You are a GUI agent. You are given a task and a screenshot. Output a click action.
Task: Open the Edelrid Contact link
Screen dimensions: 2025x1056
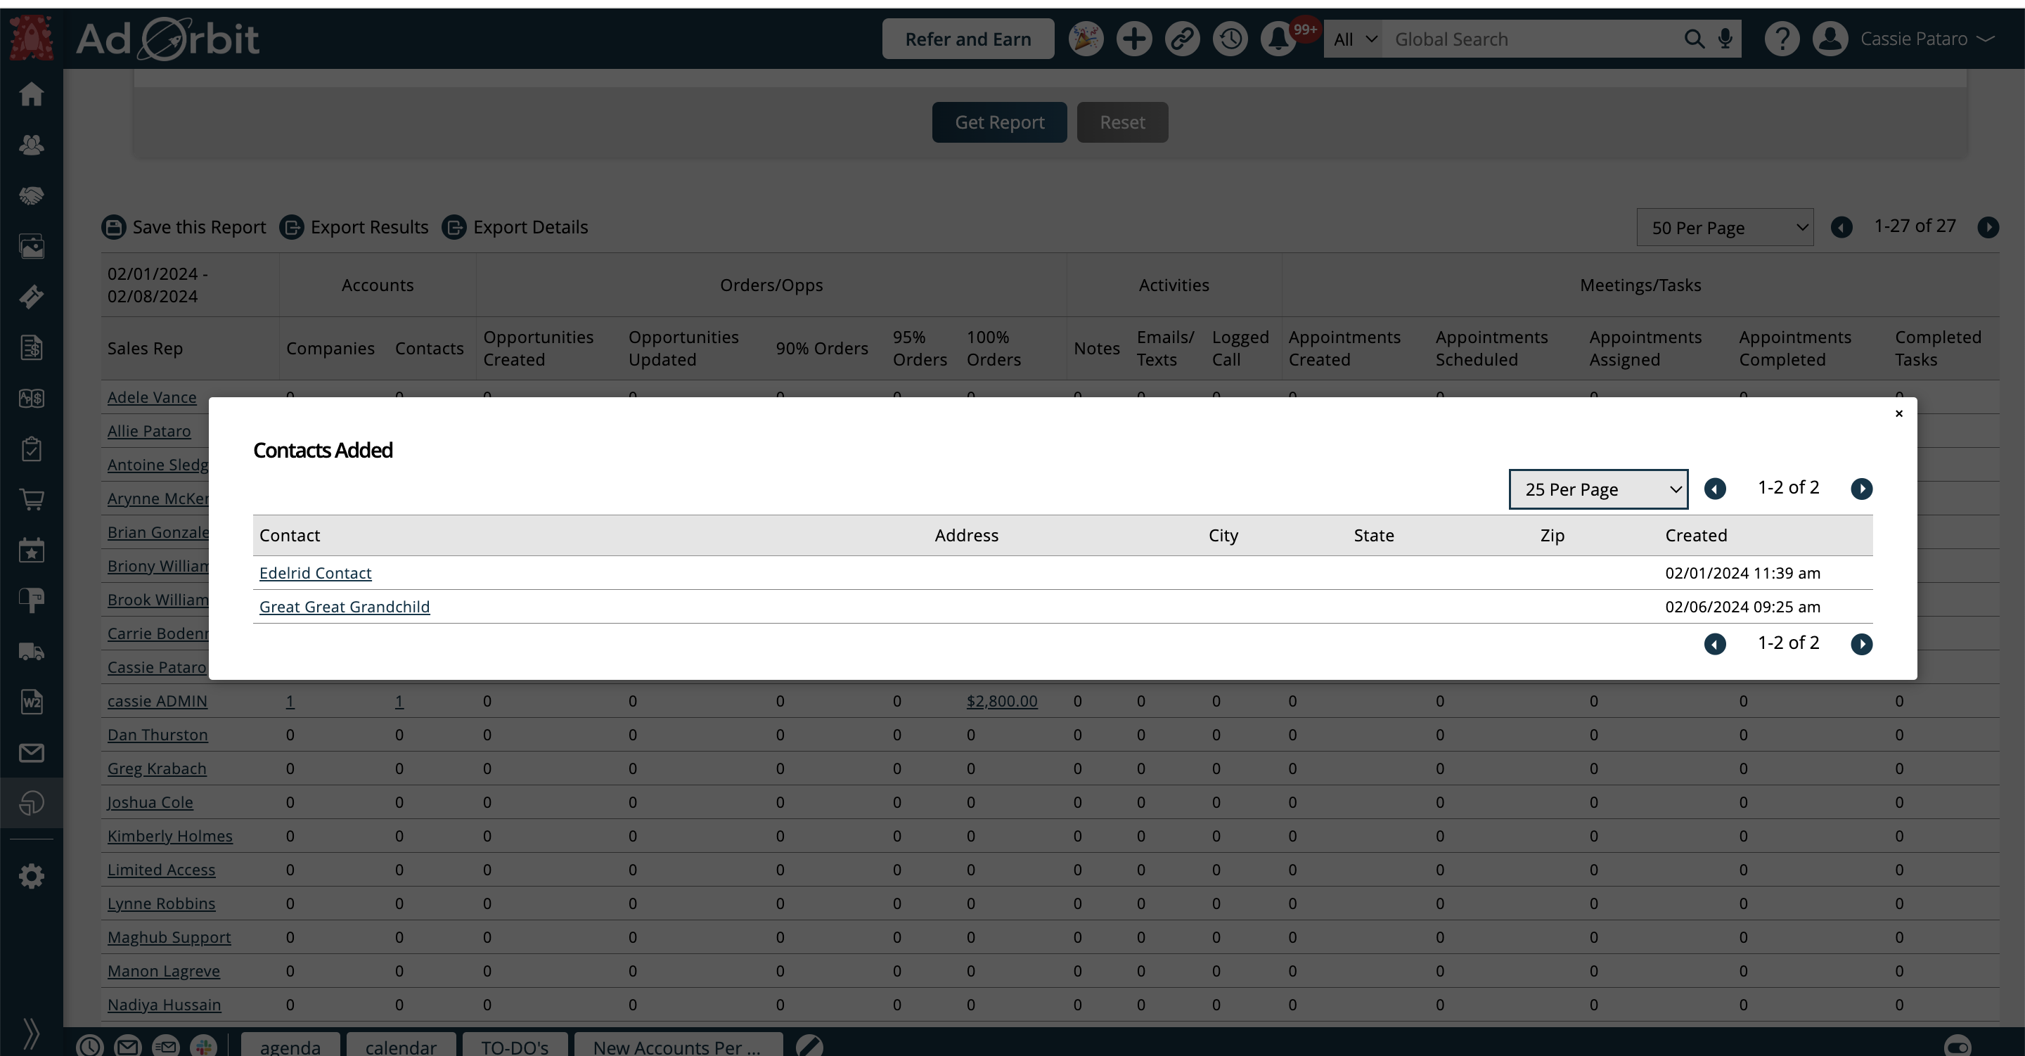pos(315,573)
